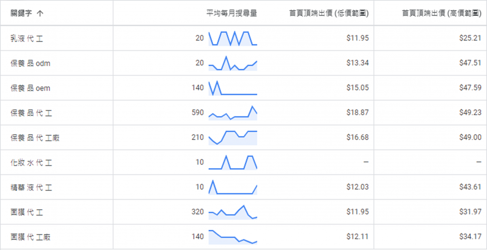Click the 面膜 代工廠 trend sparkline
Viewport: 487px width, 250px height.
[233, 237]
